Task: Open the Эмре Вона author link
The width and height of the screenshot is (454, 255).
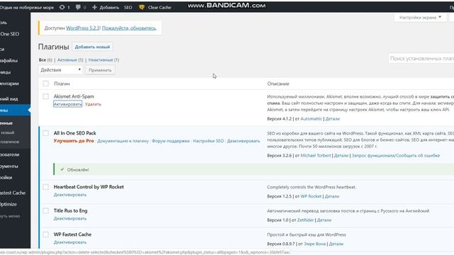Action: (315, 244)
